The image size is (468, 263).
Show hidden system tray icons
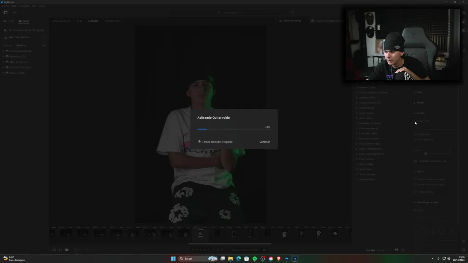(x=433, y=259)
